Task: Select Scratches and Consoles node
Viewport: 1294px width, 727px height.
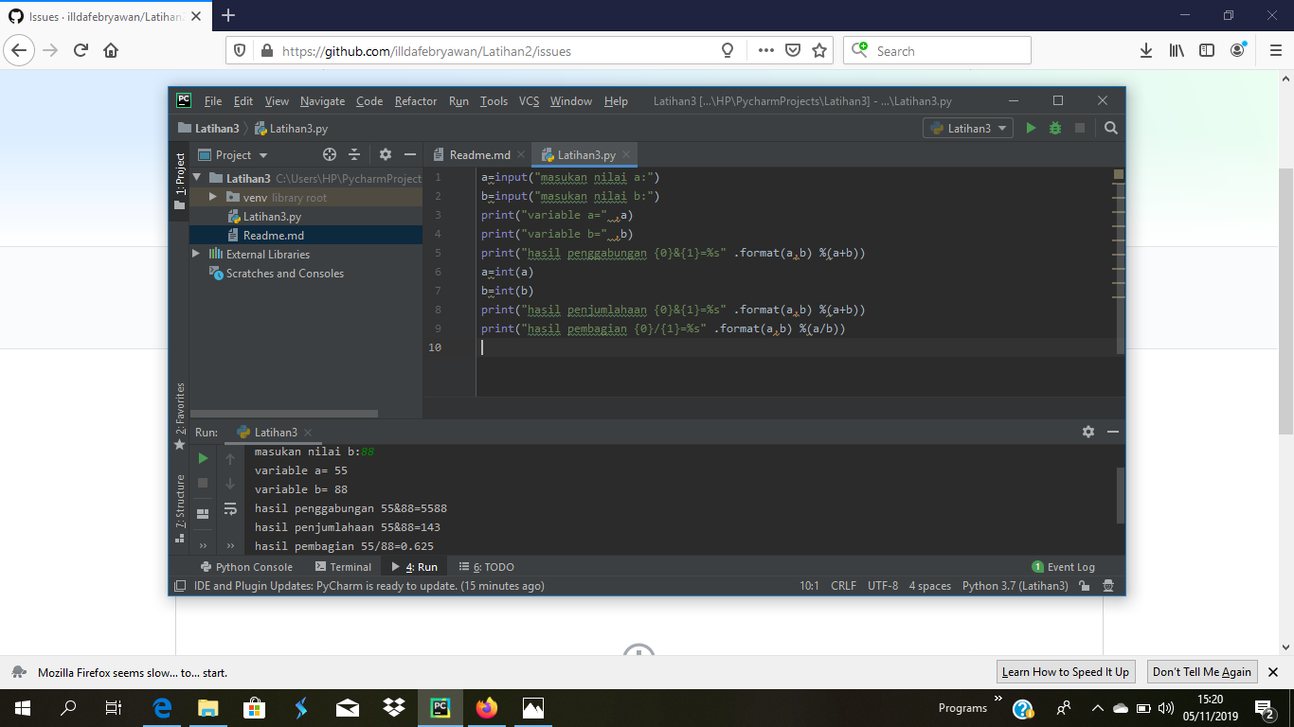Action: tap(284, 273)
